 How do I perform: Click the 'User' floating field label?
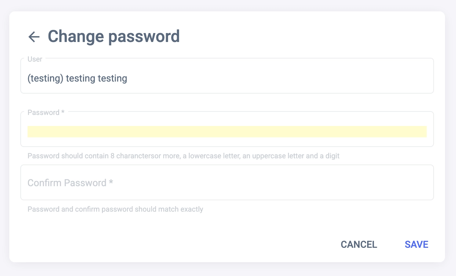[x=35, y=59]
